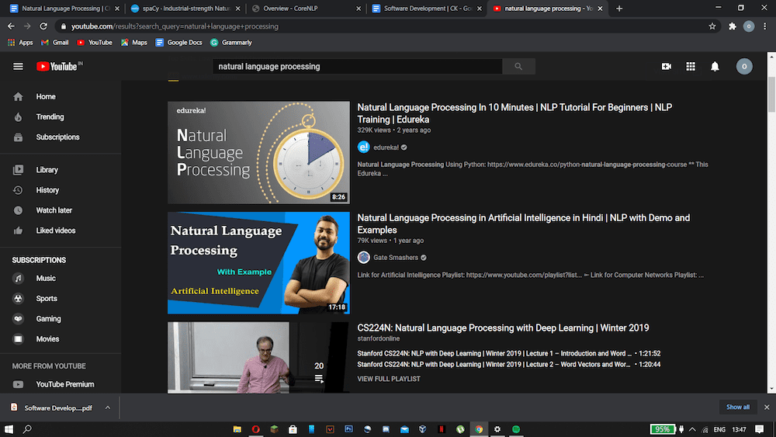The width and height of the screenshot is (776, 437).
Task: Open the CS224N playlist thumbnail
Action: point(258,358)
